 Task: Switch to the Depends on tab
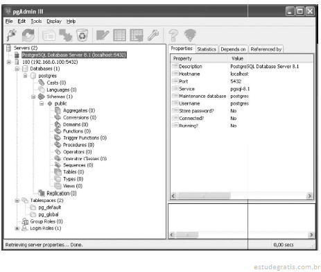[233, 49]
